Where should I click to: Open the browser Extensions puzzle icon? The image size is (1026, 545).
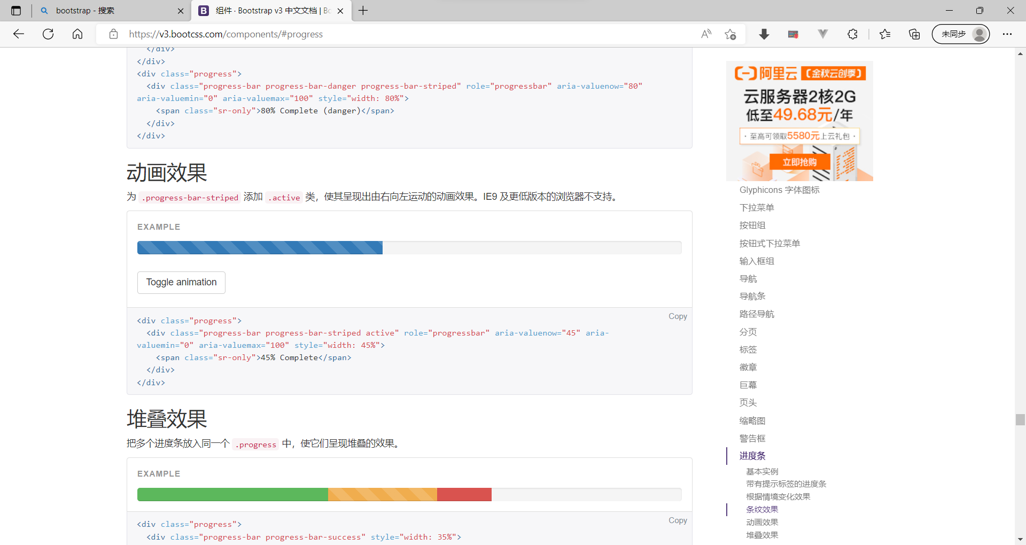[852, 34]
